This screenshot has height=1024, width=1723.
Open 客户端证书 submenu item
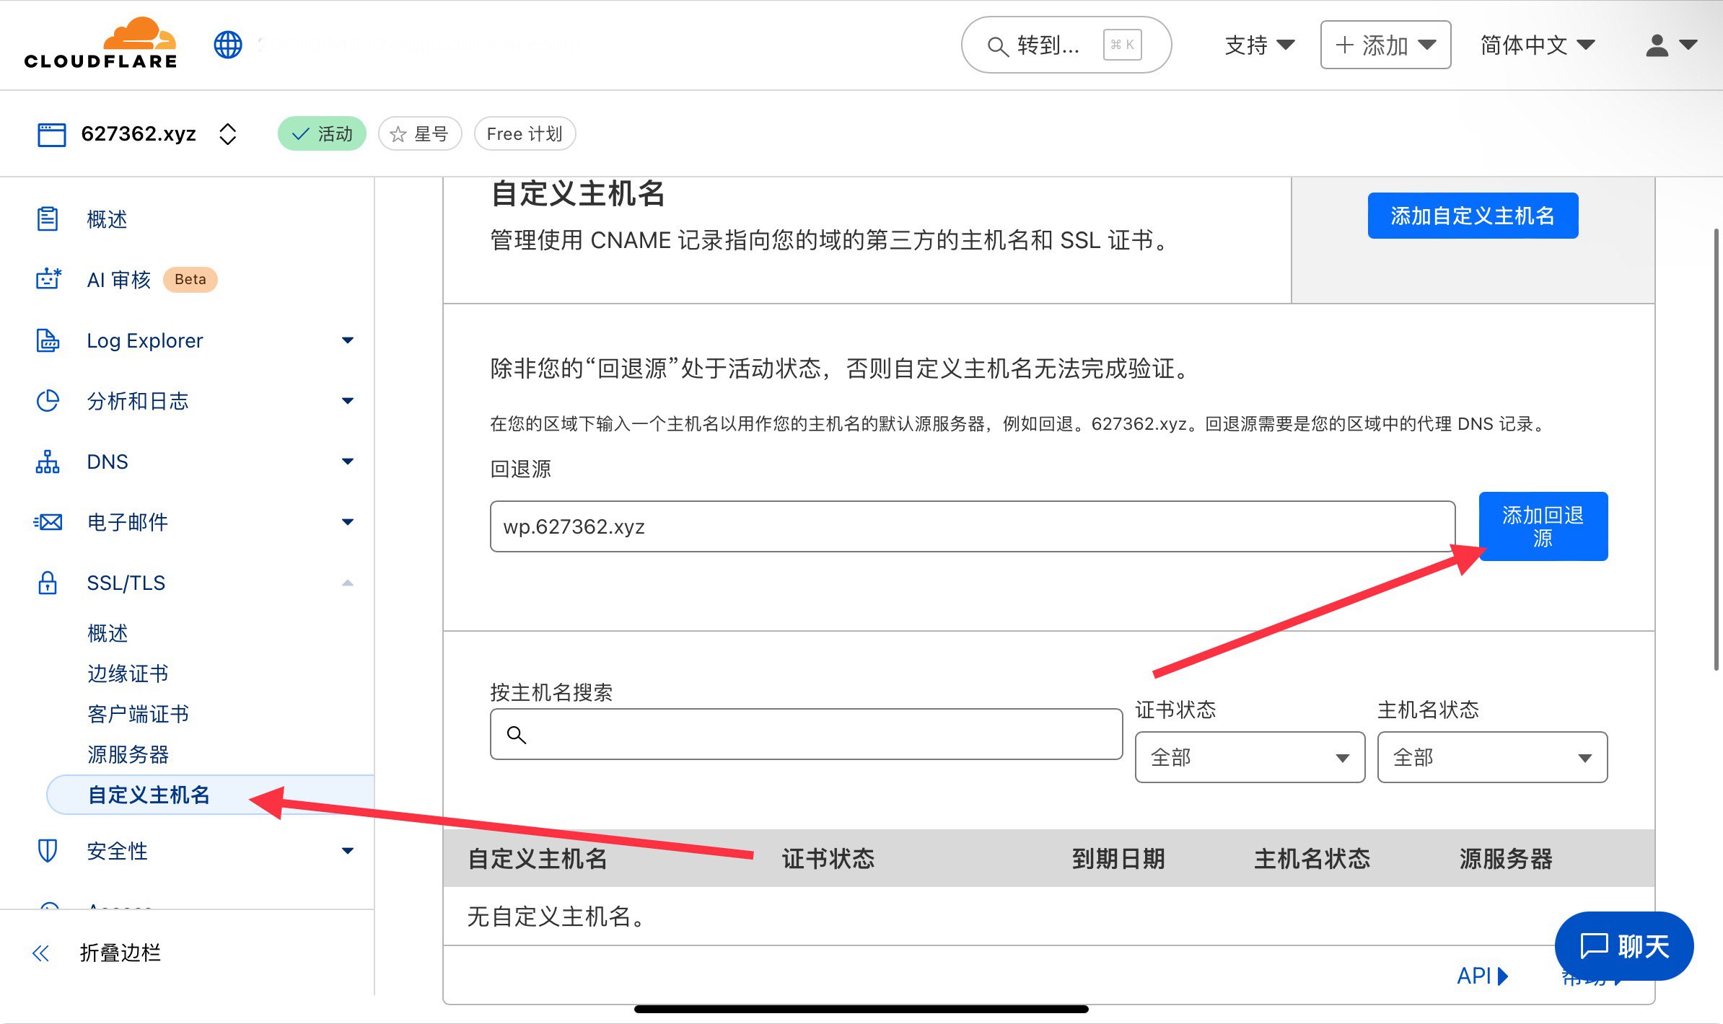(138, 714)
